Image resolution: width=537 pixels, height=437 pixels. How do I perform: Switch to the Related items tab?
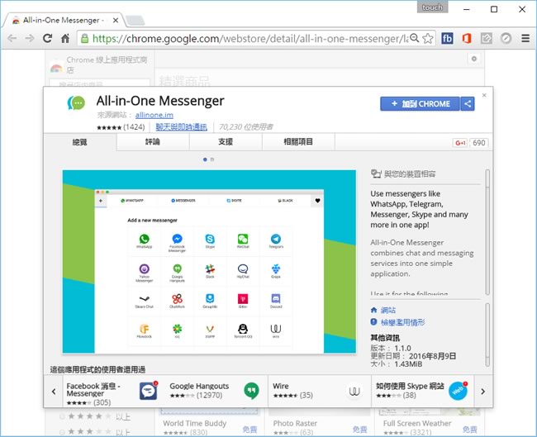coord(298,142)
